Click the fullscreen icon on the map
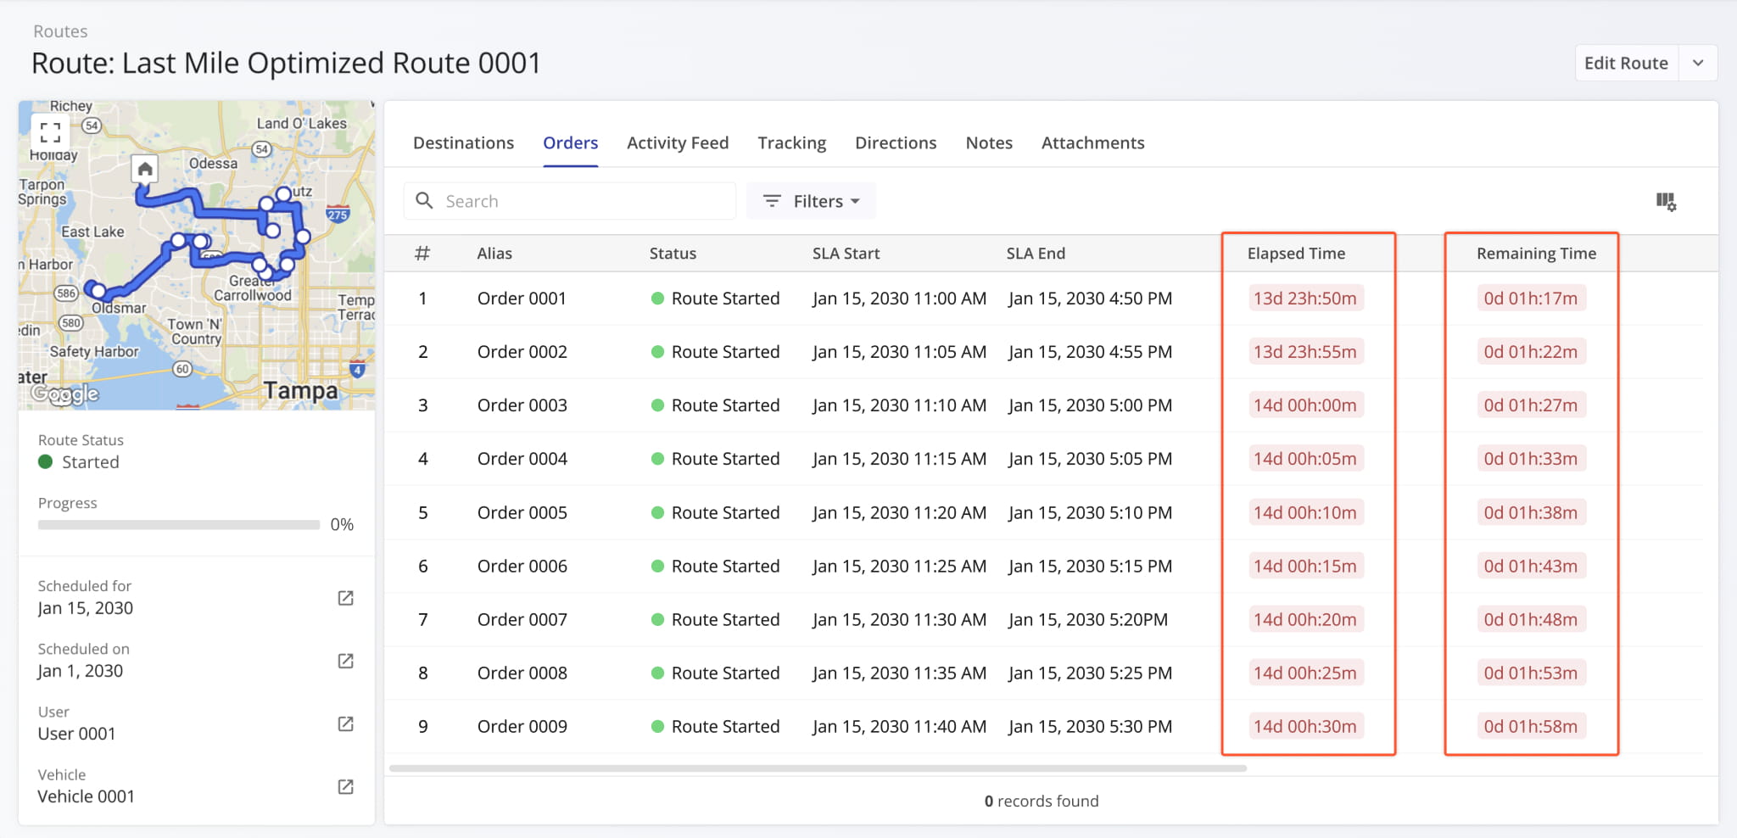This screenshot has width=1737, height=838. (50, 131)
